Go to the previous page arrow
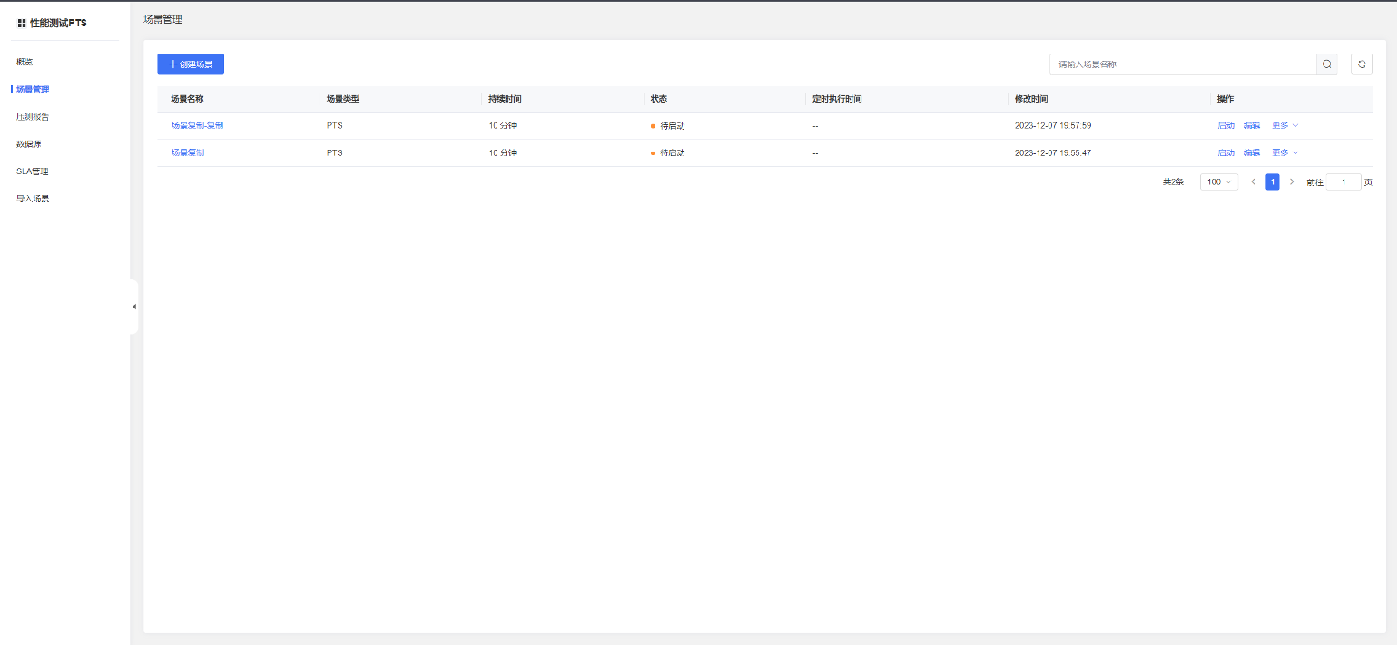1398x646 pixels. tap(1253, 181)
